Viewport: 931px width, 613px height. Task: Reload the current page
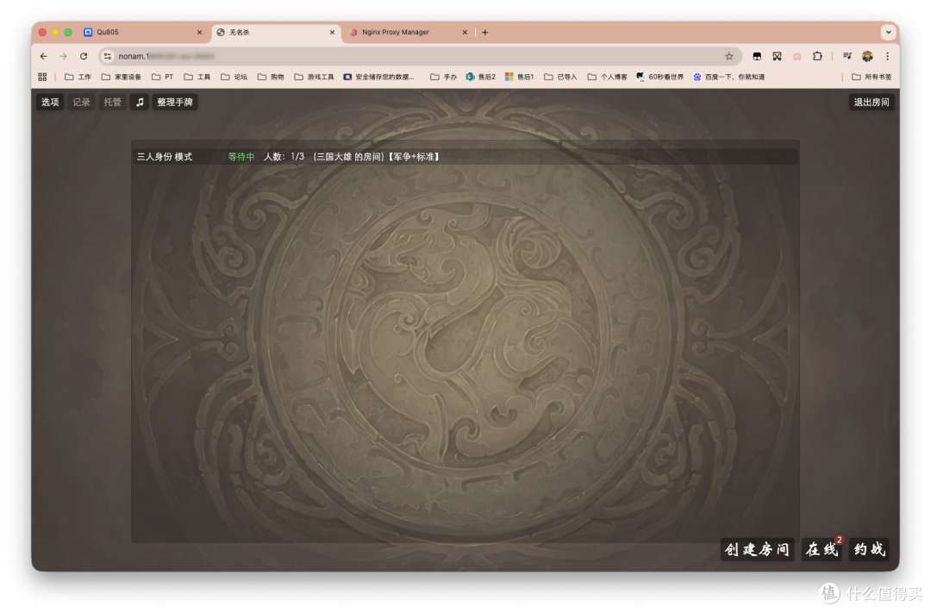point(84,56)
